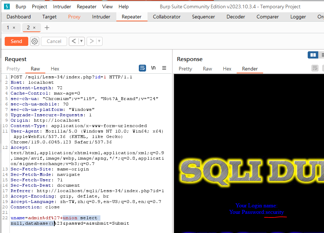
Task: Open the View menu
Action: coord(107,7)
